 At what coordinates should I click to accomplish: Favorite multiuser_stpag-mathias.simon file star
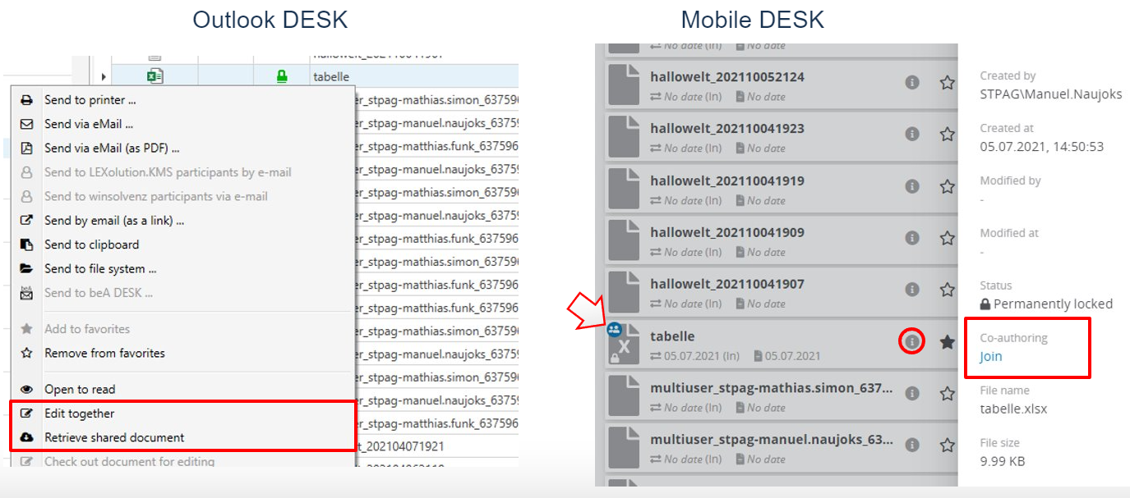pos(947,393)
